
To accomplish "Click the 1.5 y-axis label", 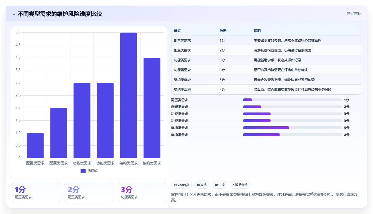I will point(18,120).
